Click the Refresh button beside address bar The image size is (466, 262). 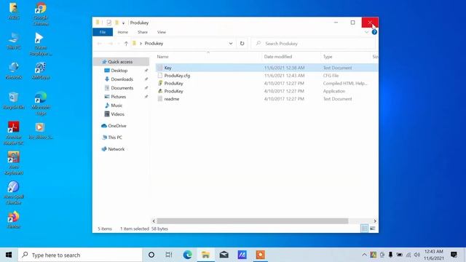(242, 44)
